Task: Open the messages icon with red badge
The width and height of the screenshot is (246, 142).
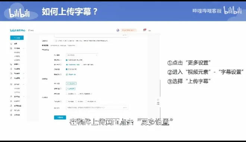Action: (145, 30)
